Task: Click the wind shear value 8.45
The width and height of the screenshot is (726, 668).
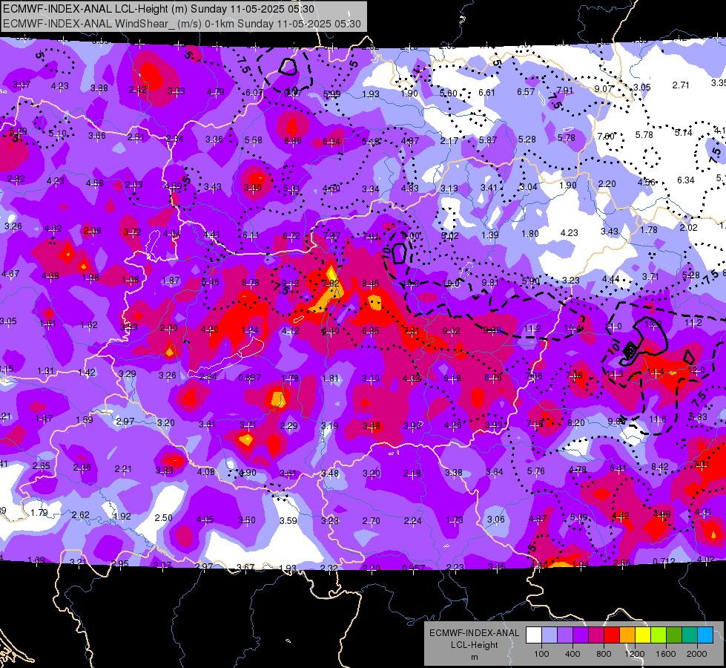Action: pyautogui.click(x=371, y=284)
